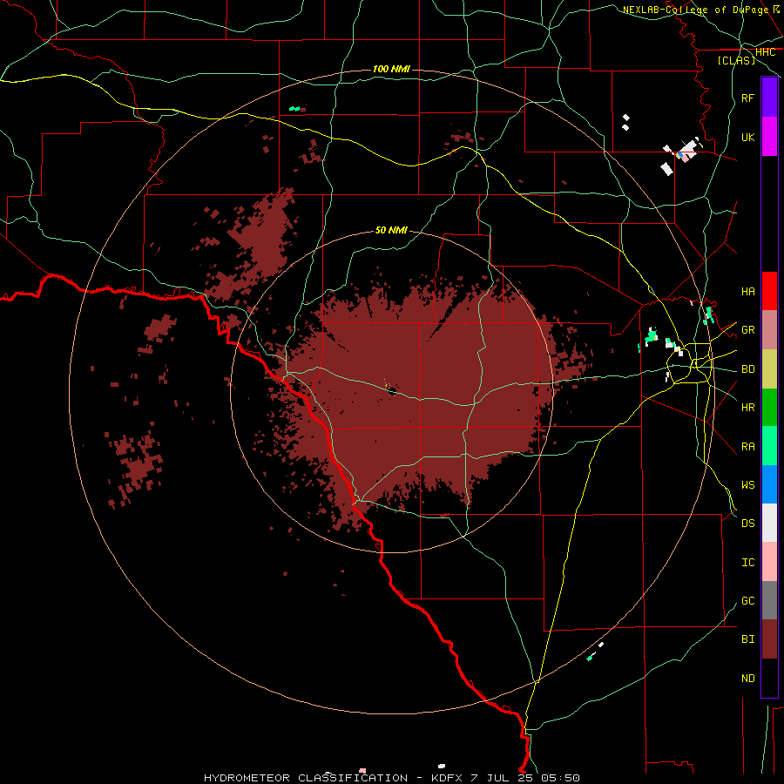Click the "DS" legend label

[x=747, y=524]
